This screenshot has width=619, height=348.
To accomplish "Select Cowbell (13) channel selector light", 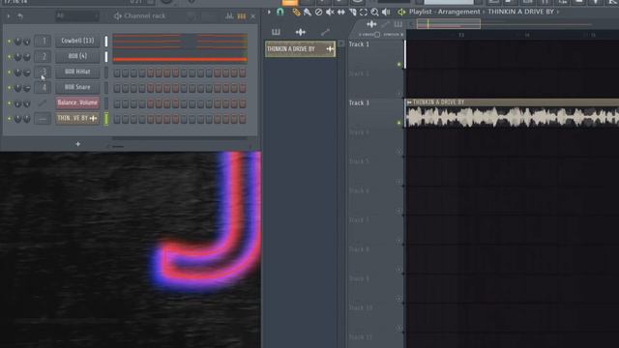I will click(x=106, y=41).
